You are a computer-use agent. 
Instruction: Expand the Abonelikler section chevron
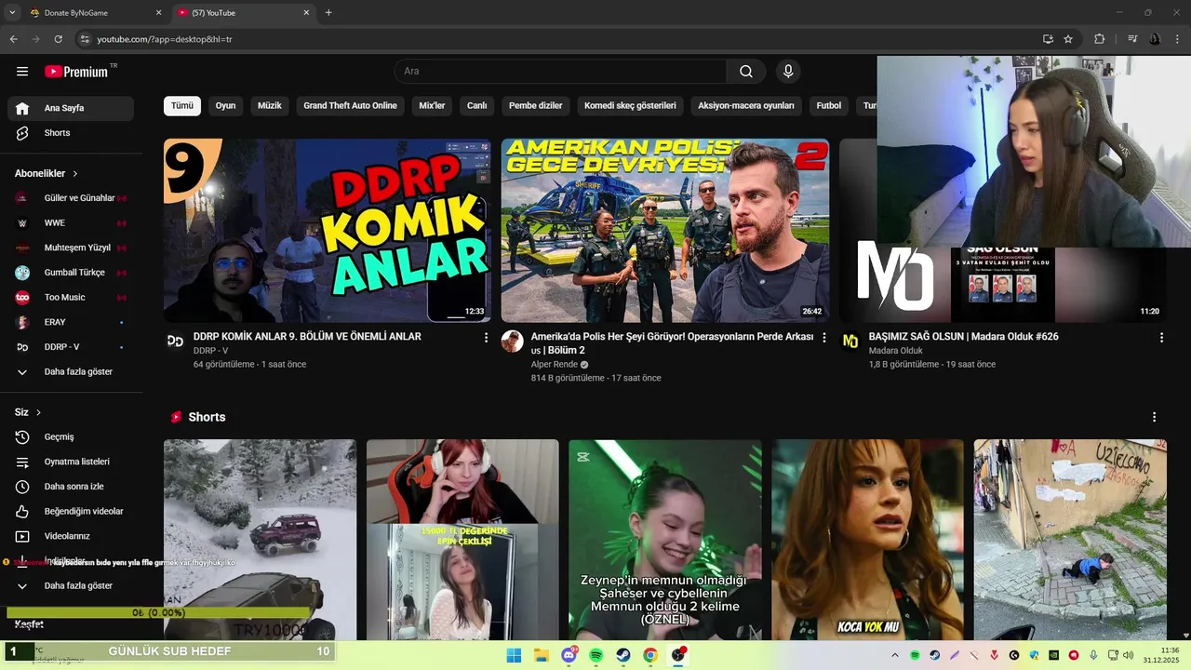point(75,174)
